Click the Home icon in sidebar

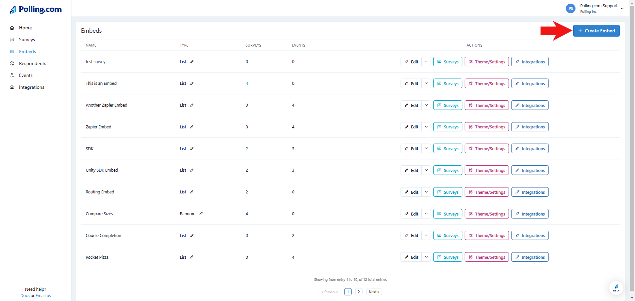12,28
